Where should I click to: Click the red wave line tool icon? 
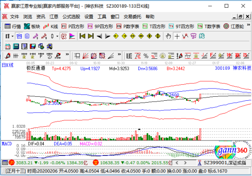185,36
